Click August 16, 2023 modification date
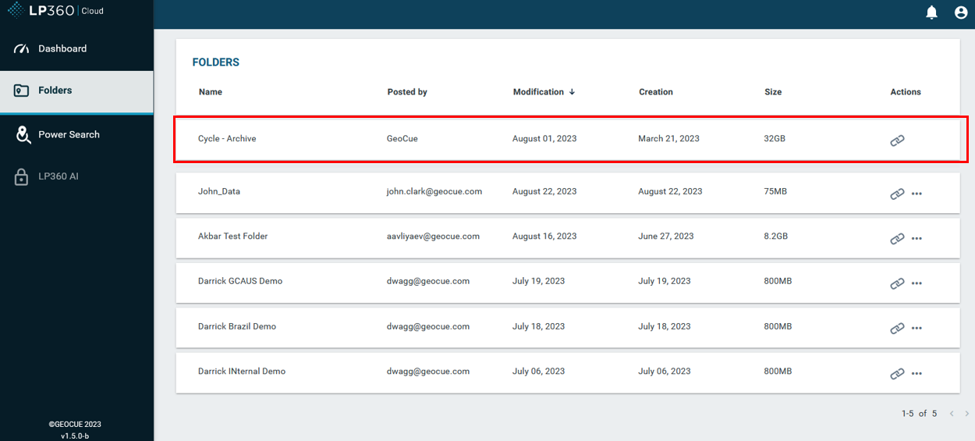 544,237
